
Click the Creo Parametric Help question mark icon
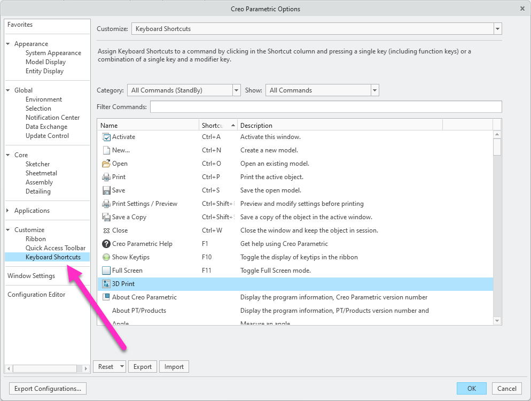tap(106, 244)
